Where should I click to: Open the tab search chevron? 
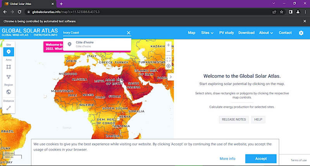coord(274,3)
